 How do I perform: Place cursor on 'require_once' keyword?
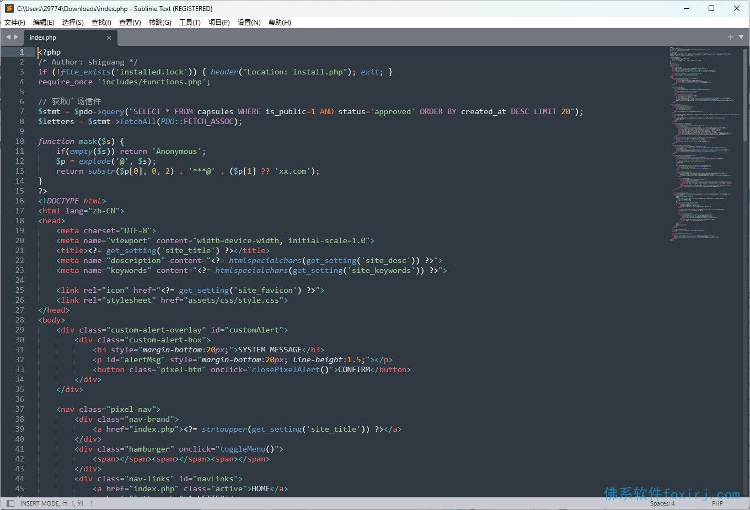coord(65,82)
